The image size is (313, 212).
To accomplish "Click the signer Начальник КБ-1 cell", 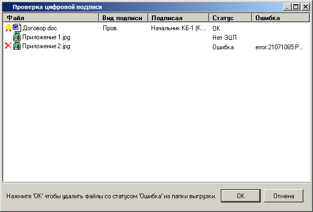I will [x=178, y=28].
